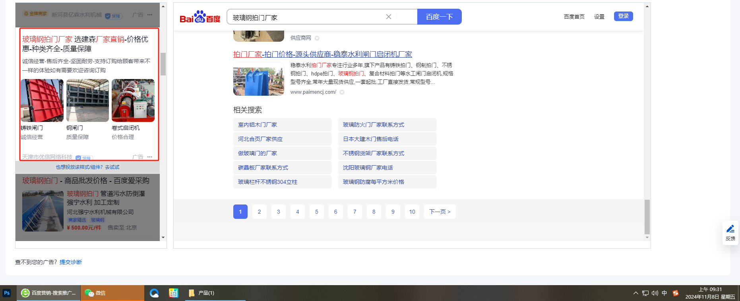Open the 产品(1) folder in taskbar
Image resolution: width=740 pixels, height=301 pixels.
point(202,293)
